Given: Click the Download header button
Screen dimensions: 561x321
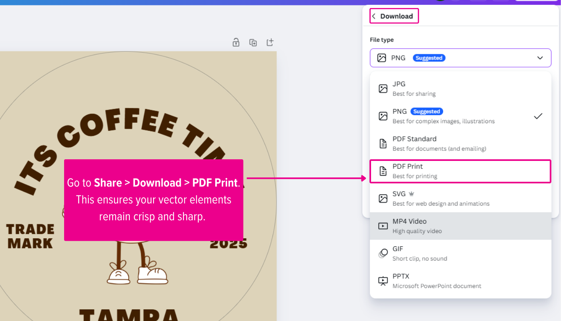Looking at the screenshot, I should click(394, 16).
